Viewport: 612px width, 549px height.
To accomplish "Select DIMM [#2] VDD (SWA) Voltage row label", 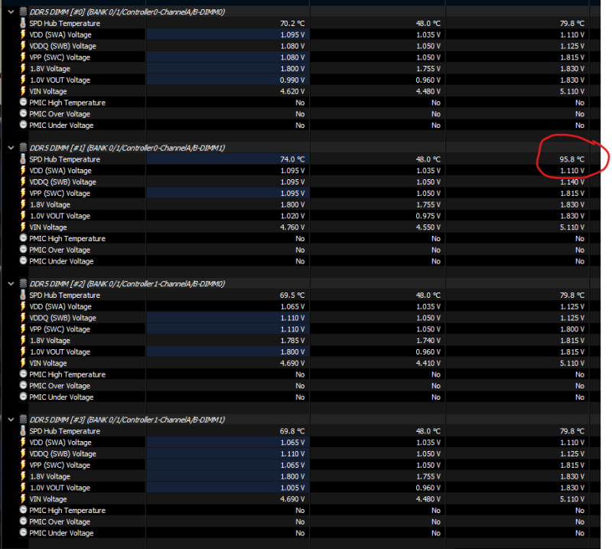I will [60, 307].
